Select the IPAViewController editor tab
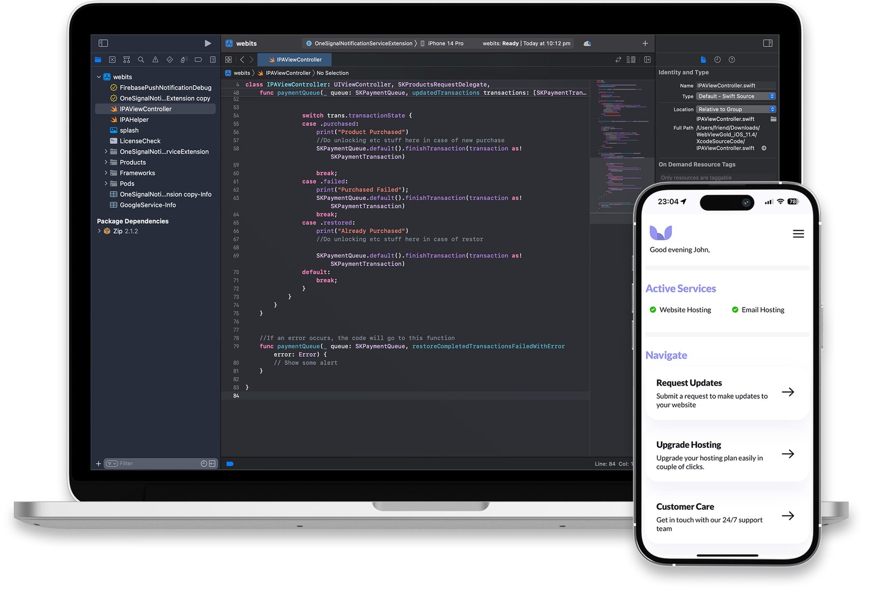 [295, 59]
